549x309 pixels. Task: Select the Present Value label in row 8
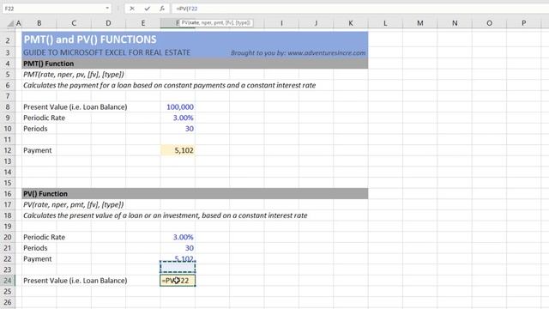(75, 106)
